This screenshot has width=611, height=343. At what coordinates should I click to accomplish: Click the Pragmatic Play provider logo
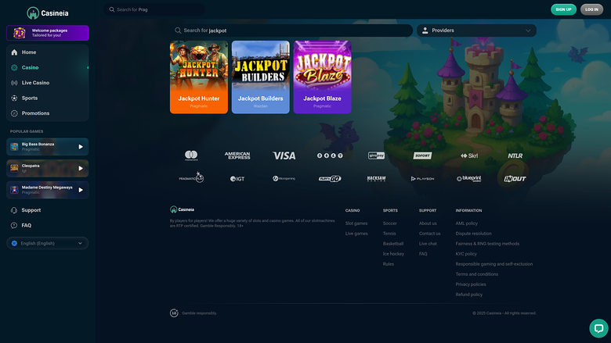[x=191, y=178]
